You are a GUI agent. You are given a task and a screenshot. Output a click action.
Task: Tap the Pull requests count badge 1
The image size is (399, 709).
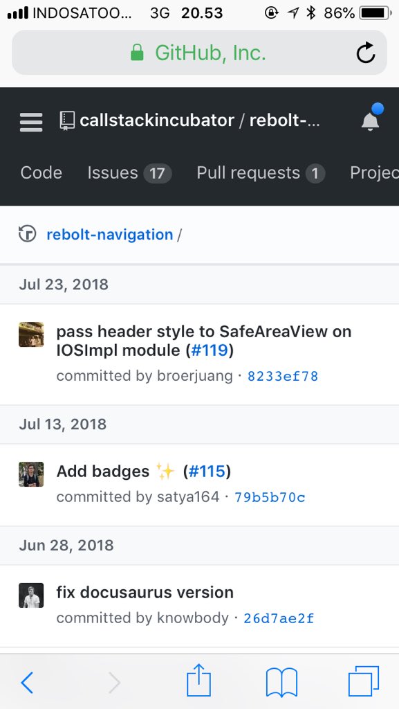coord(315,173)
